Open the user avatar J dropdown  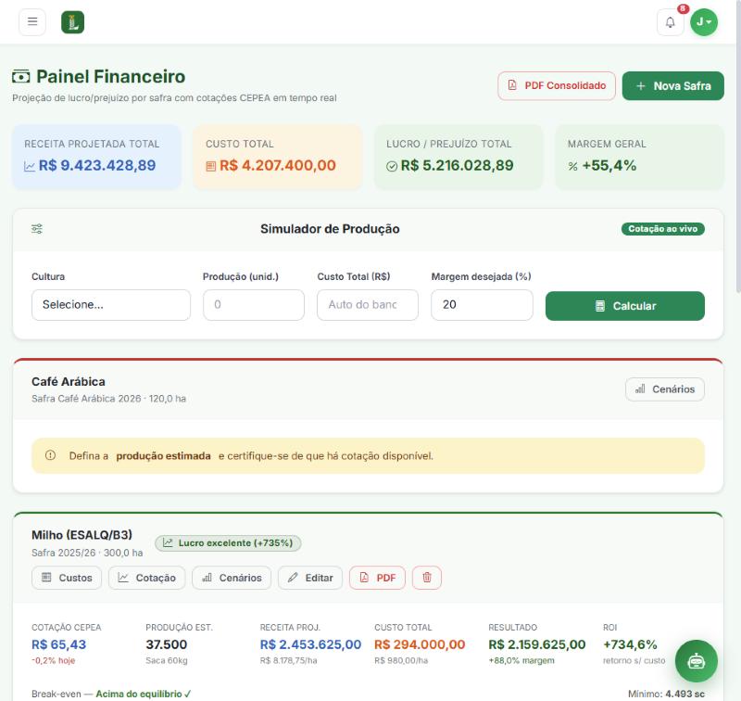(x=704, y=22)
